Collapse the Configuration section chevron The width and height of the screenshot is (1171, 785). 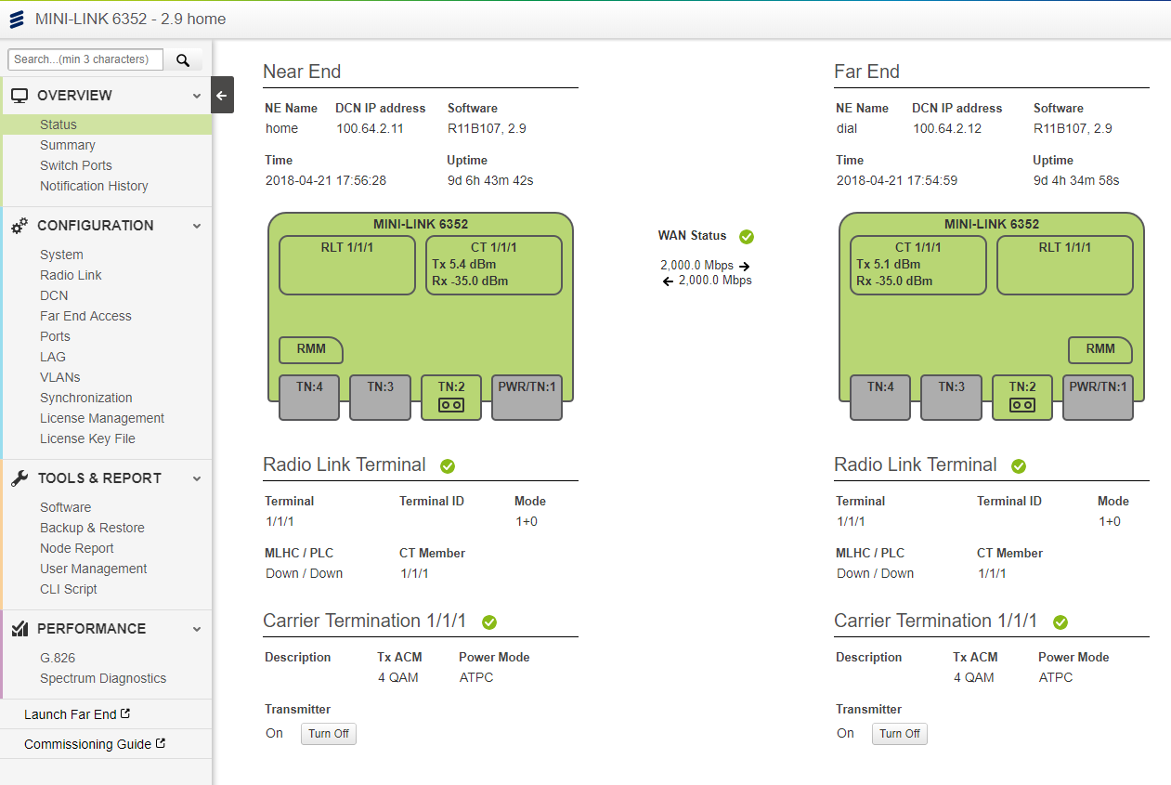(x=196, y=226)
